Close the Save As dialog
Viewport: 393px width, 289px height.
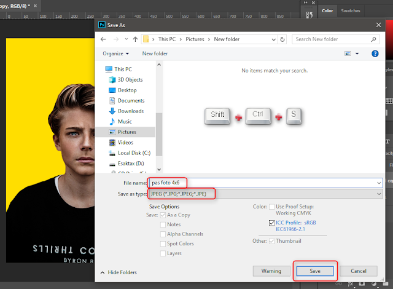tap(378, 25)
